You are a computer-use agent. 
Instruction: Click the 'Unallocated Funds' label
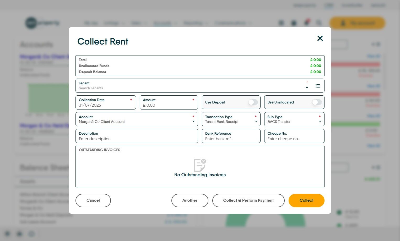(94, 66)
